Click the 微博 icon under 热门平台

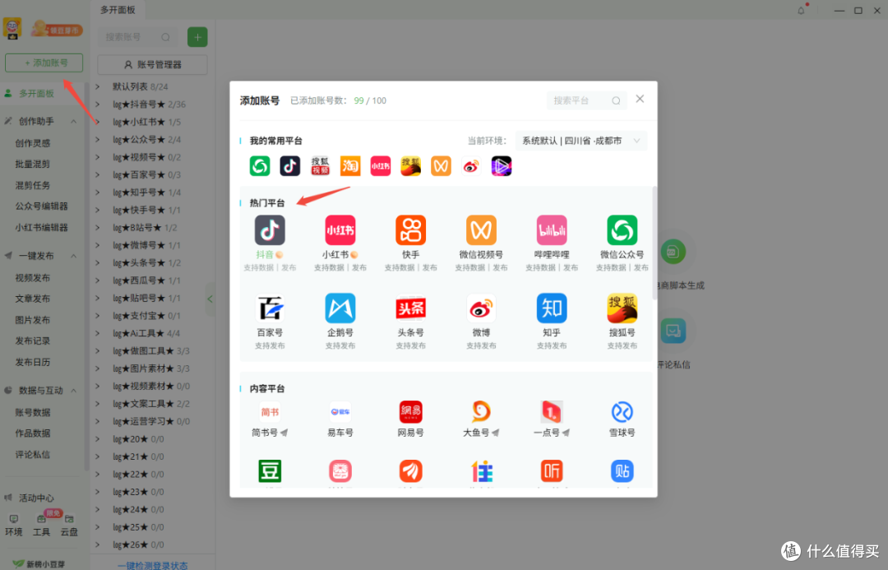[x=481, y=308]
